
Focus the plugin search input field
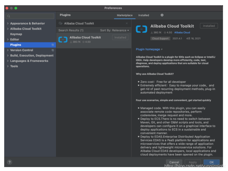point(94,23)
